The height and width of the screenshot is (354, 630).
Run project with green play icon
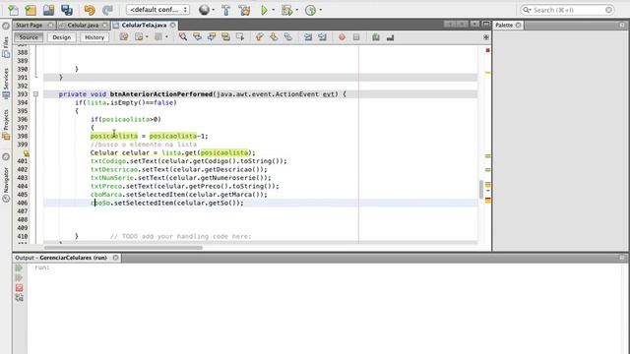[x=265, y=10]
